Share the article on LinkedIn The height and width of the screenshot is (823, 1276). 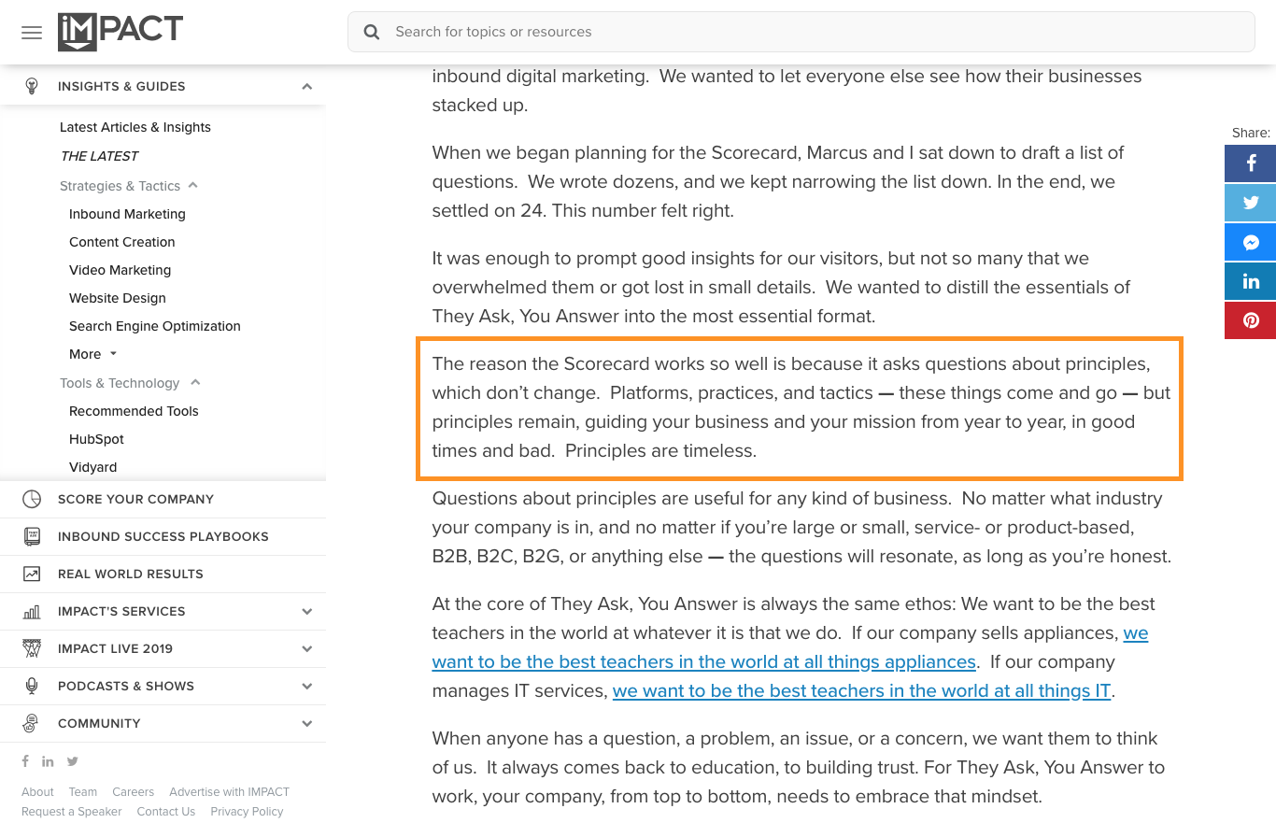tap(1251, 281)
